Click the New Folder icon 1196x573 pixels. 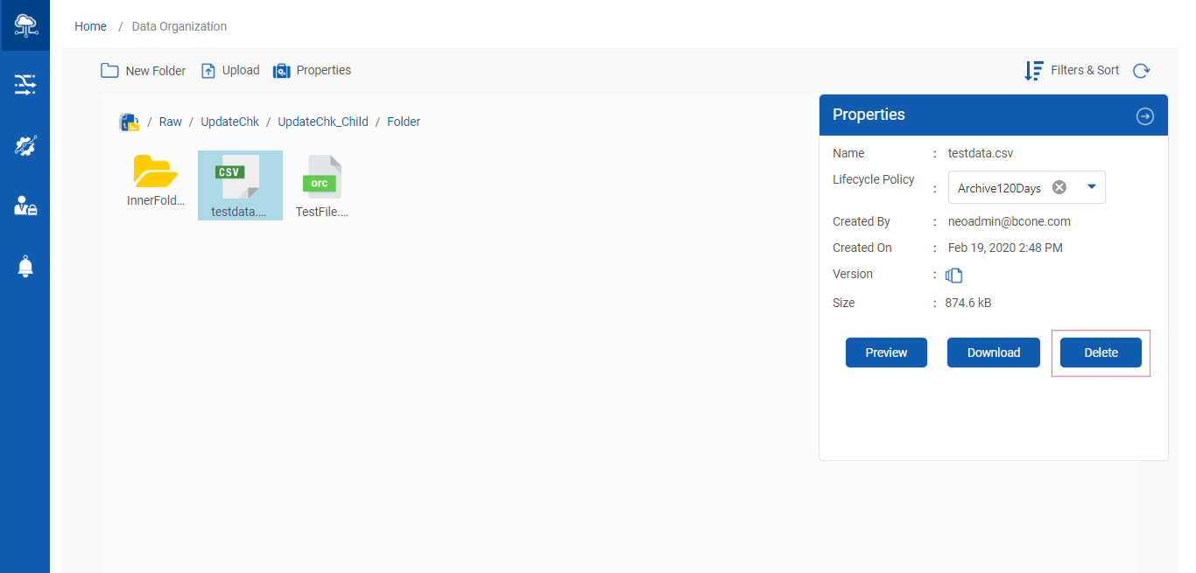click(109, 71)
